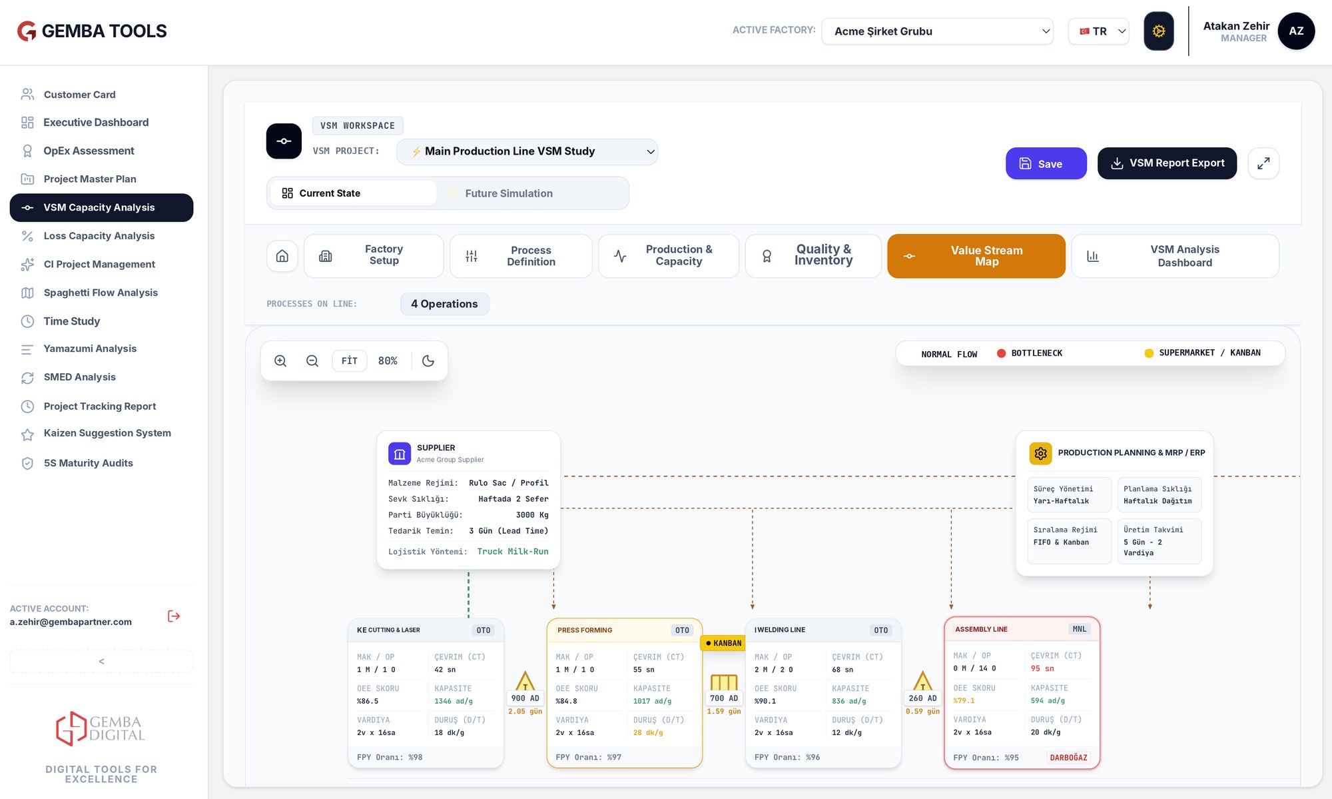Click the red Bottleneck legend dot
The height and width of the screenshot is (799, 1332).
coord(1001,353)
